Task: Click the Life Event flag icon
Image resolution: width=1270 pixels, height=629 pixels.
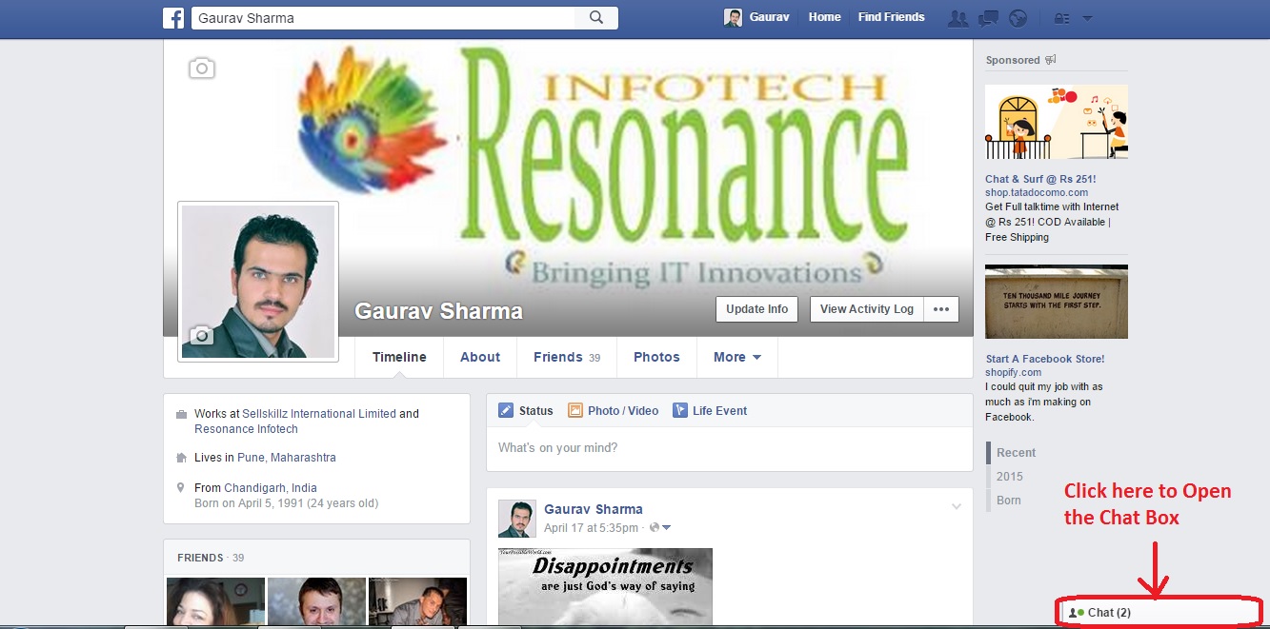Action: 680,410
